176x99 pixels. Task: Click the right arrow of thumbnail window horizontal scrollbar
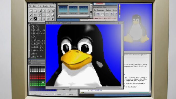[88, 16]
